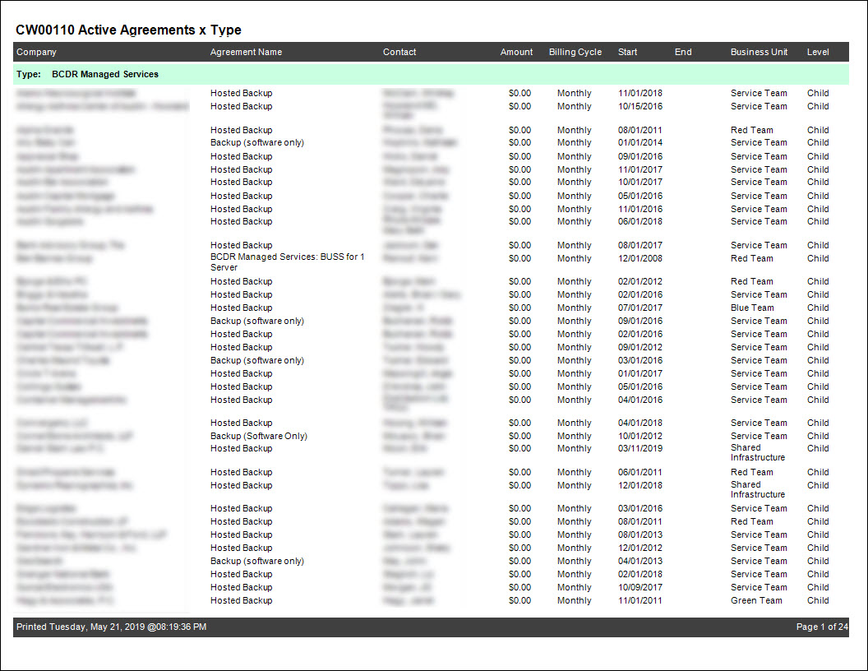Select the Contact column header

pos(399,52)
